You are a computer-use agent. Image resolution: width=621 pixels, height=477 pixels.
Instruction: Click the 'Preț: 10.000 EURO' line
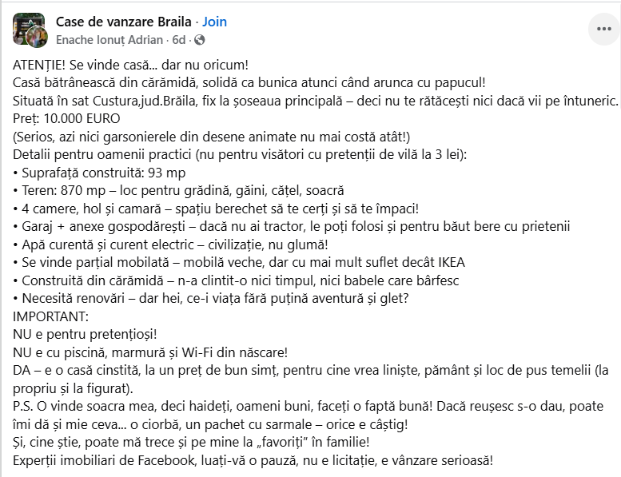[x=67, y=119]
